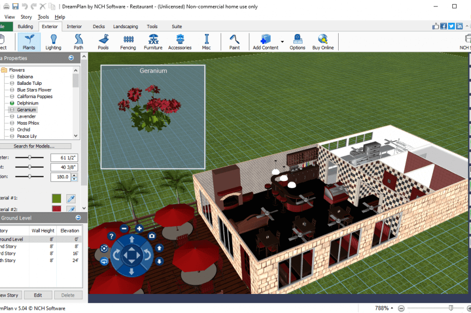Viewport: 471px width, 313px height.
Task: Click the delete X icon in title bar
Action: pos(43,6)
